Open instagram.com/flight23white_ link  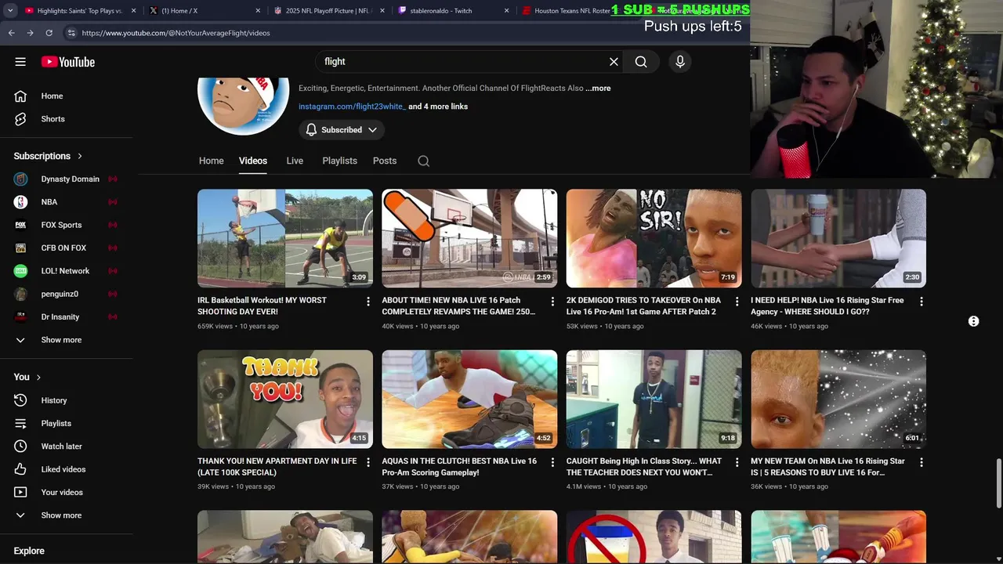click(x=352, y=107)
